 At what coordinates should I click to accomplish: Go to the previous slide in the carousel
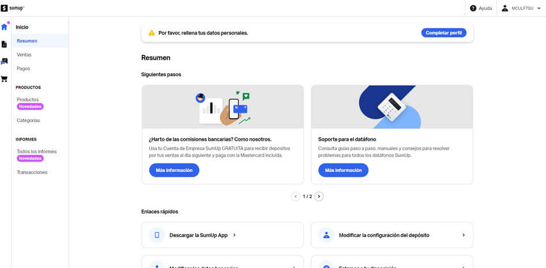pyautogui.click(x=296, y=197)
